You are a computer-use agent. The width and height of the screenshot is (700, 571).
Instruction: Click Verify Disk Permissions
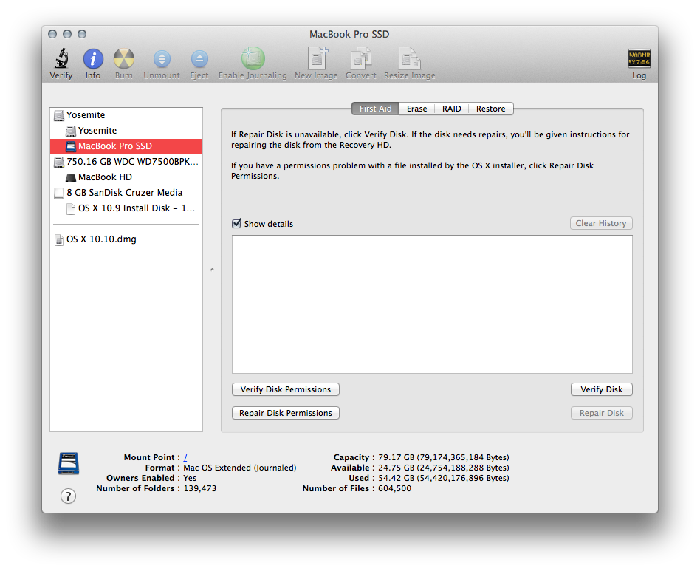(x=286, y=389)
